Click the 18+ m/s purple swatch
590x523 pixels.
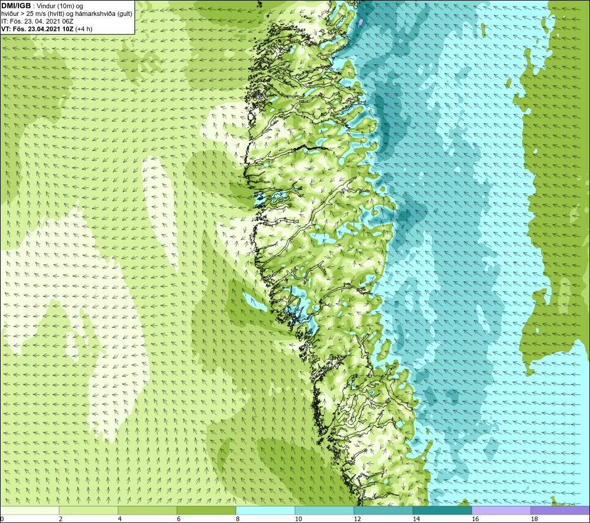pos(560,510)
